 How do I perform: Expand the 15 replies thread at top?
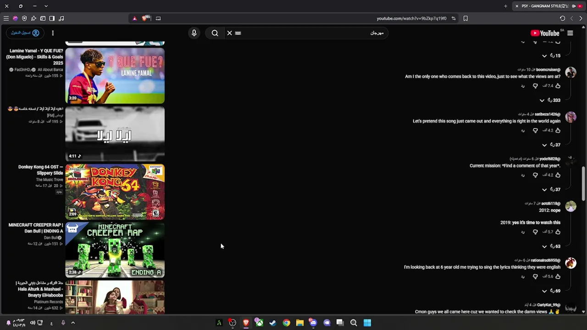551,55
